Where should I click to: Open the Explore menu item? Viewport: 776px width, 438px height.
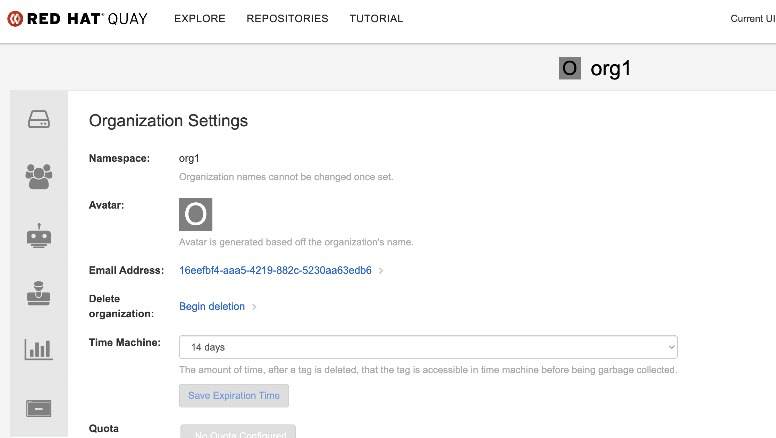click(x=200, y=19)
